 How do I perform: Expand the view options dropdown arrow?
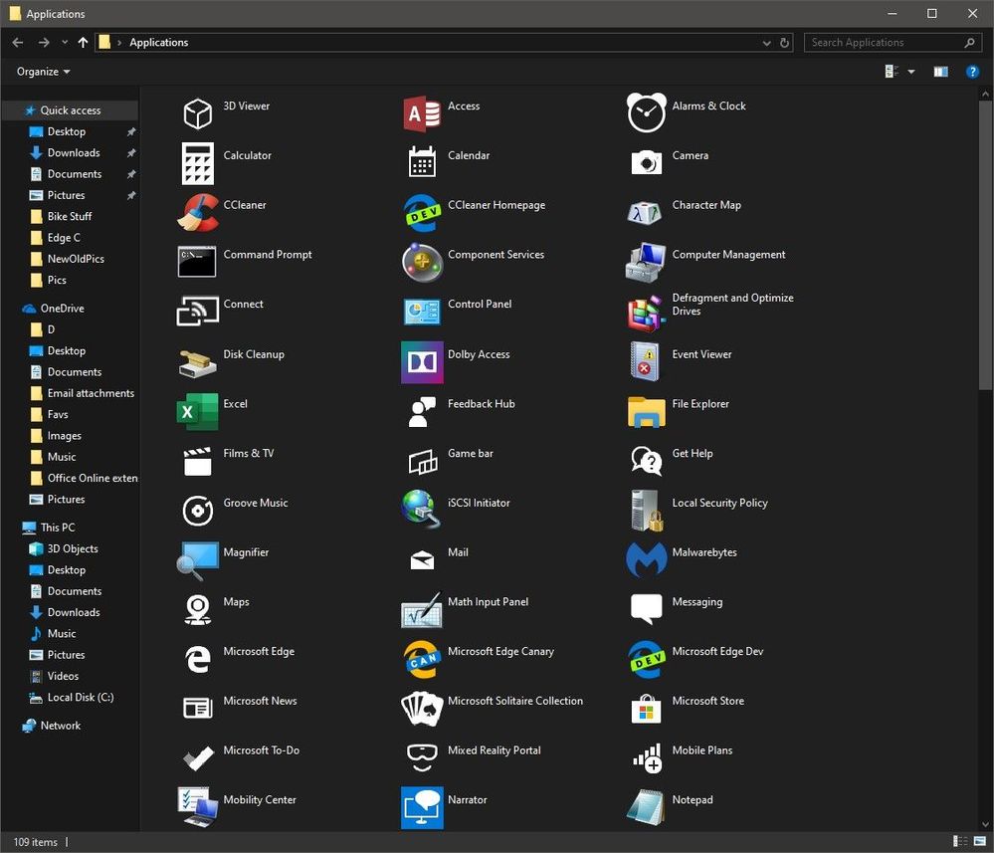[x=911, y=72]
